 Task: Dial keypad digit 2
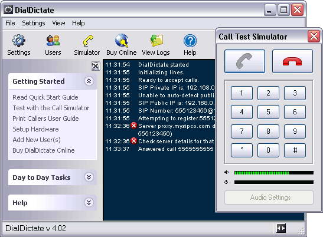[x=268, y=93]
